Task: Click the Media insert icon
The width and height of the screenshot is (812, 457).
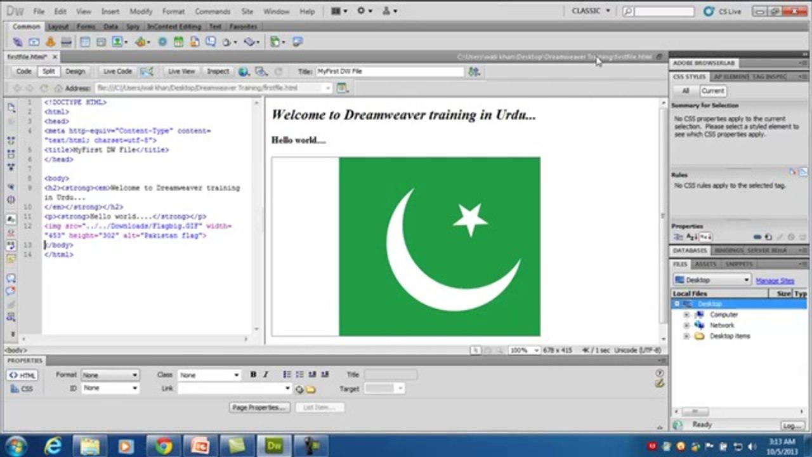Action: coord(141,42)
